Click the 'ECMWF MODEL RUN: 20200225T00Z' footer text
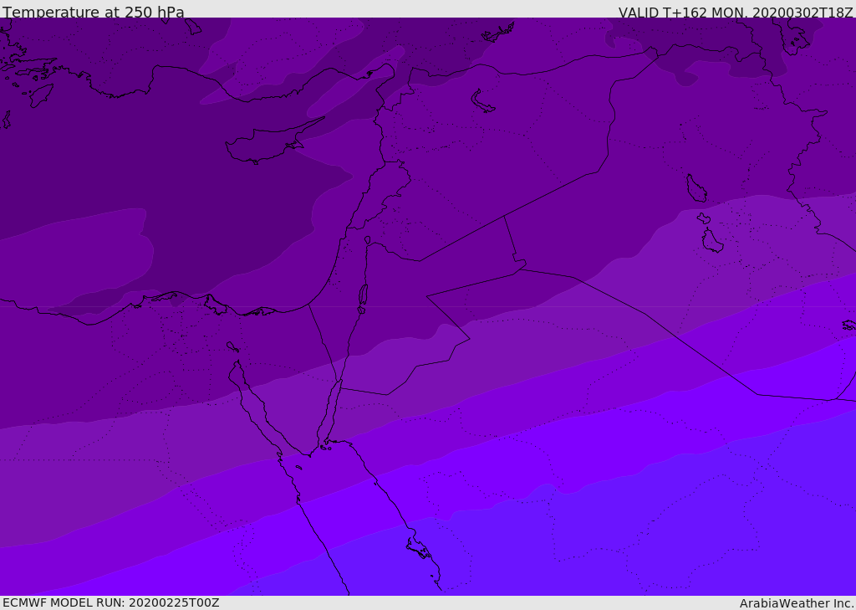Viewport: 856px width, 610px height. tap(111, 602)
